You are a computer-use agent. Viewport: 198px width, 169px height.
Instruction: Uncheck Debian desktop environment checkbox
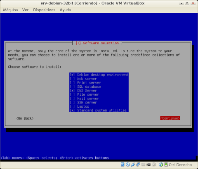pyautogui.click(x=72, y=75)
